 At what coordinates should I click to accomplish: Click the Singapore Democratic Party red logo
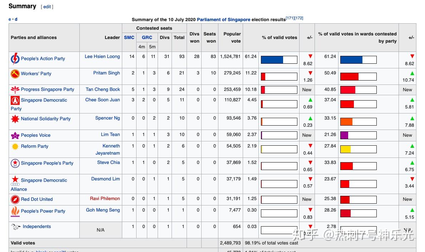(15, 100)
